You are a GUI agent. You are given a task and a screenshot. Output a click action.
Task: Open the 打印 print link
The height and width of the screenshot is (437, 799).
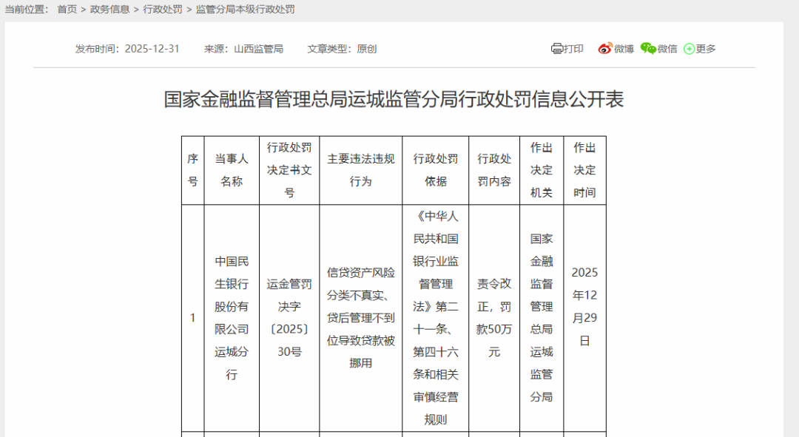coord(573,49)
